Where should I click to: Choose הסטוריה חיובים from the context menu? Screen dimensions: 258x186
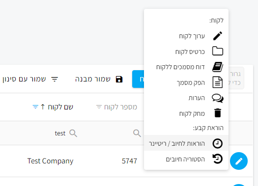(x=186, y=159)
